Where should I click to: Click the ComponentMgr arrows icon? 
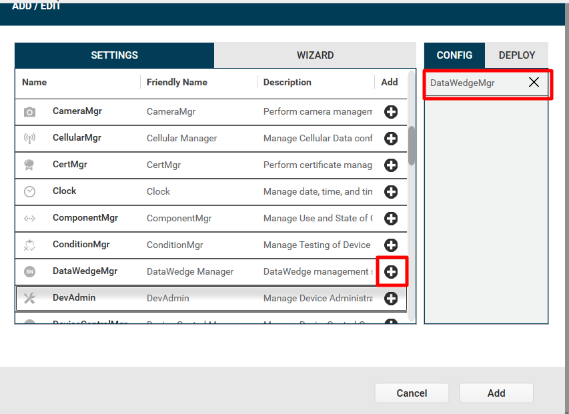click(30, 218)
